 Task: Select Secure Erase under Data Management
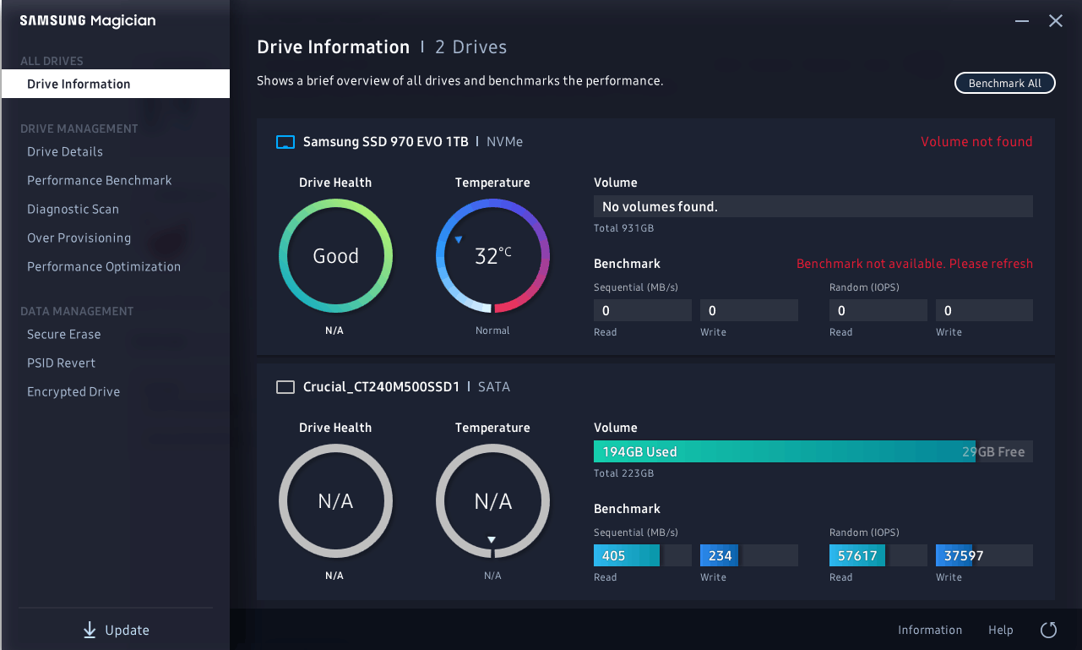(x=64, y=335)
